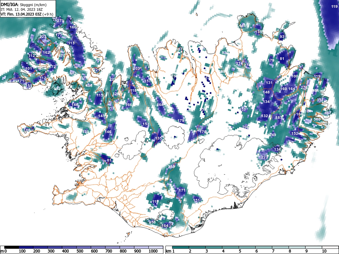Click the 249 visibility value
This screenshot has width=339, height=254.
[x=273, y=135]
